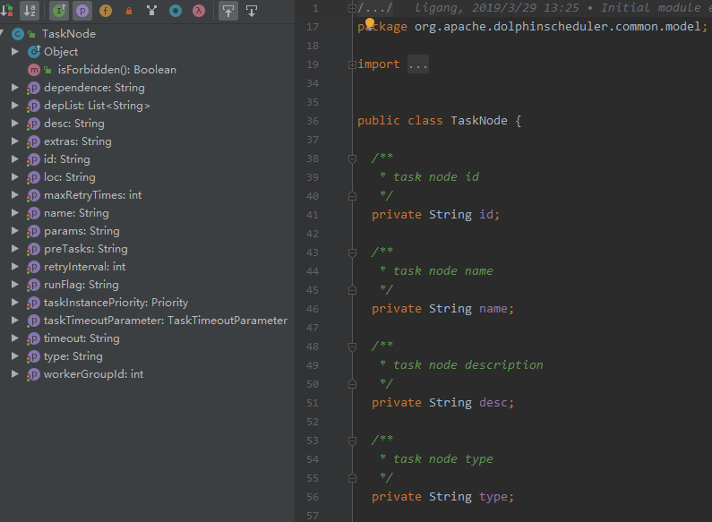
Task: Click the Sort by Visibility icon
Action: tap(6, 11)
